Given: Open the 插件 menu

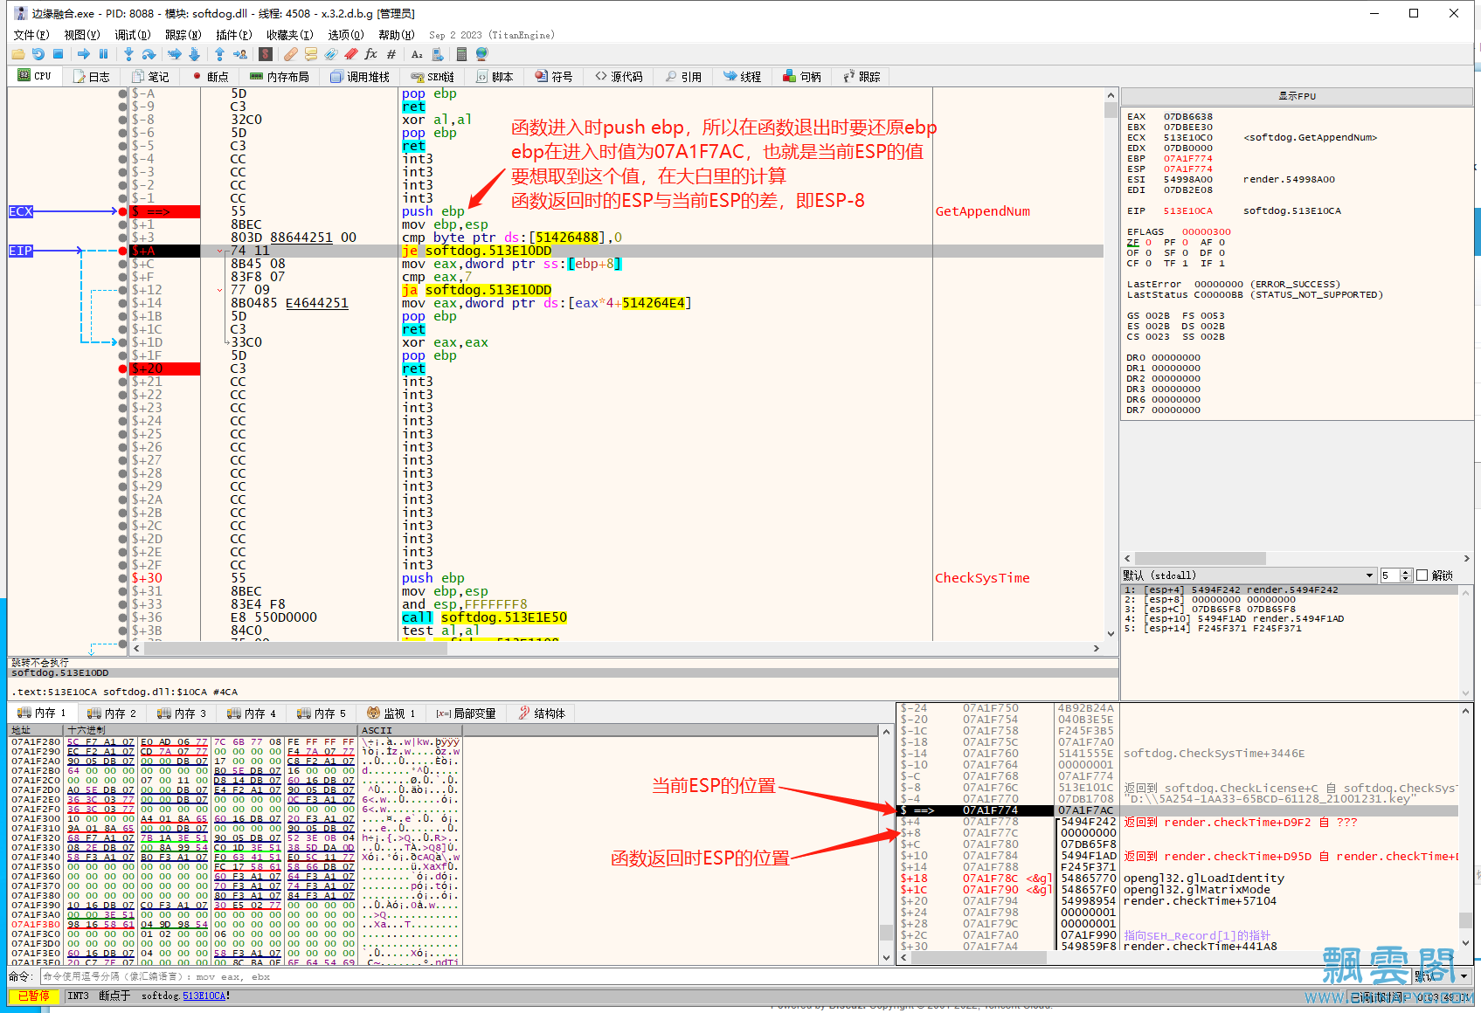Looking at the screenshot, I should click(234, 35).
